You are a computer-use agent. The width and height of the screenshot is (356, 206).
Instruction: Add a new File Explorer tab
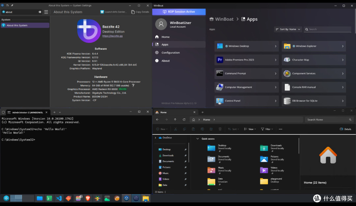click(x=202, y=112)
